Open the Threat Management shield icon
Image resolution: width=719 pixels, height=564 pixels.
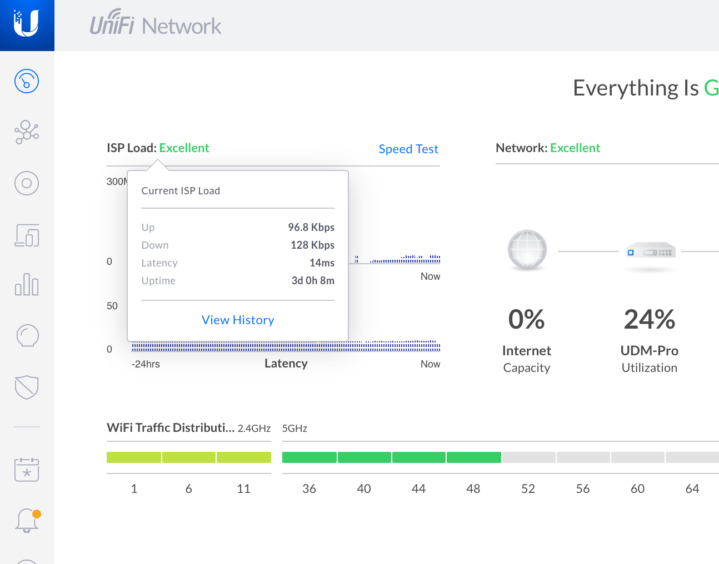pyautogui.click(x=27, y=387)
